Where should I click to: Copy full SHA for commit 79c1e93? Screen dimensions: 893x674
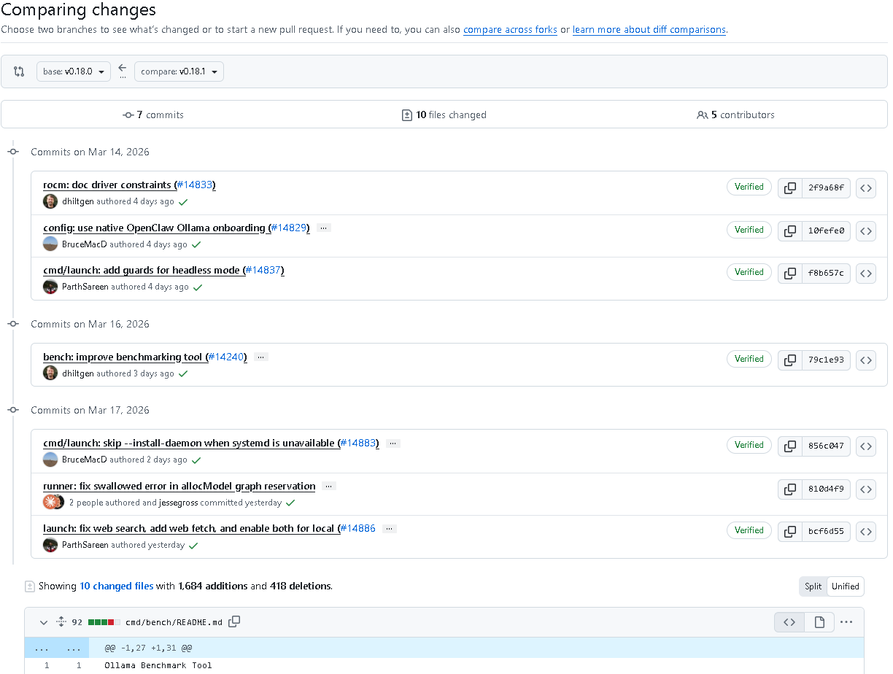(790, 360)
